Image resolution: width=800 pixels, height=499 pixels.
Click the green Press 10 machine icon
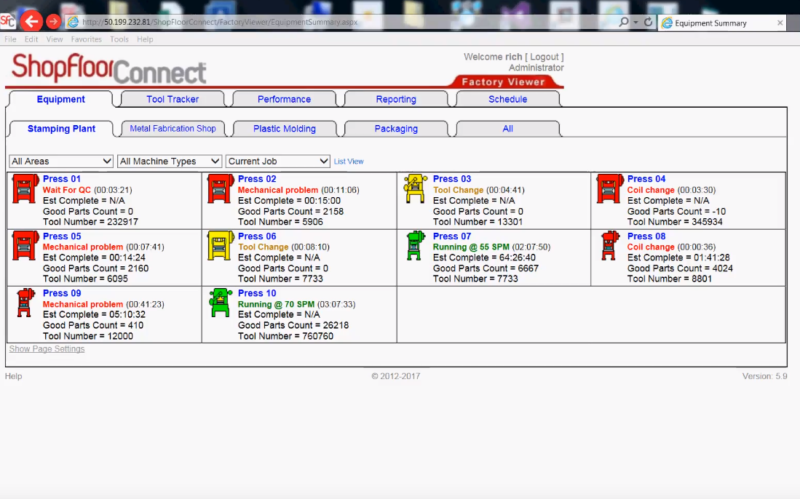click(x=220, y=303)
